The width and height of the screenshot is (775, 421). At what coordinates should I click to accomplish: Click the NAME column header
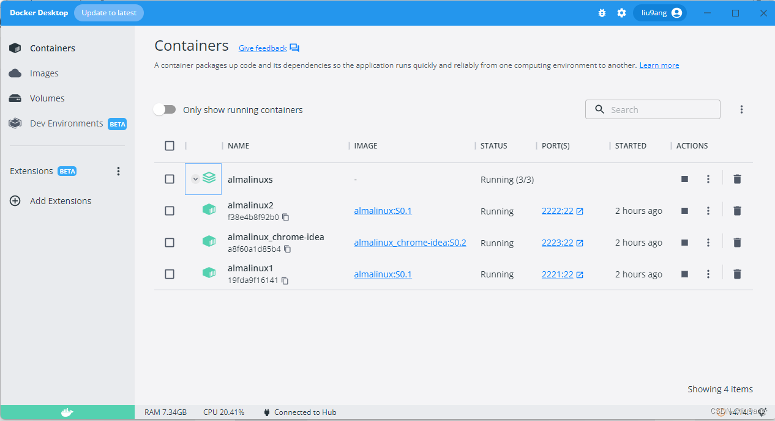[x=238, y=146]
